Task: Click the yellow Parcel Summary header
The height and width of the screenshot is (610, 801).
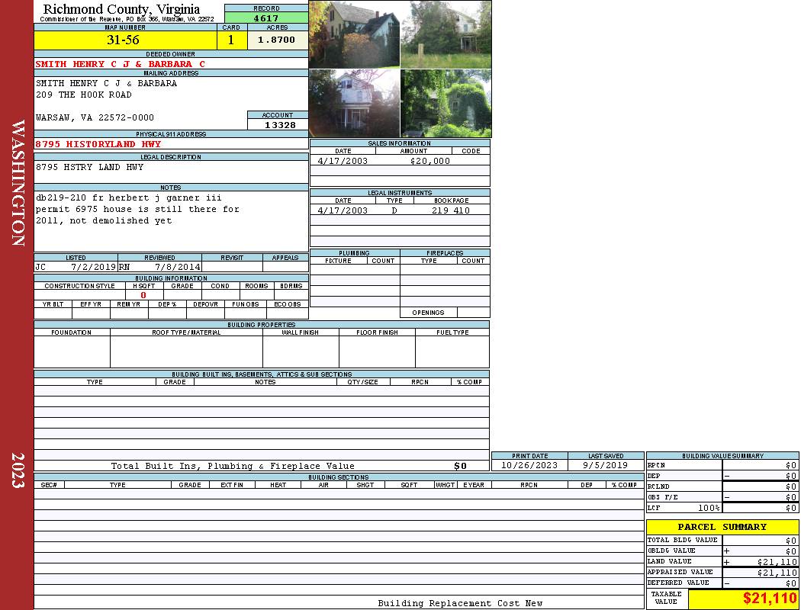Action: [x=722, y=527]
